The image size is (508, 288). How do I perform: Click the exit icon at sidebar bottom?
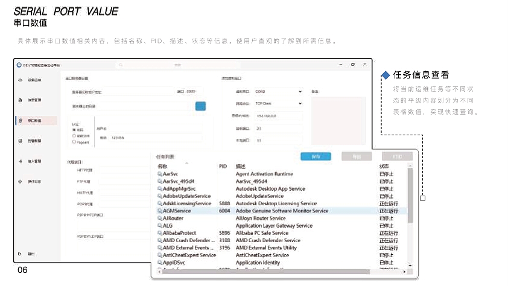coord(20,254)
